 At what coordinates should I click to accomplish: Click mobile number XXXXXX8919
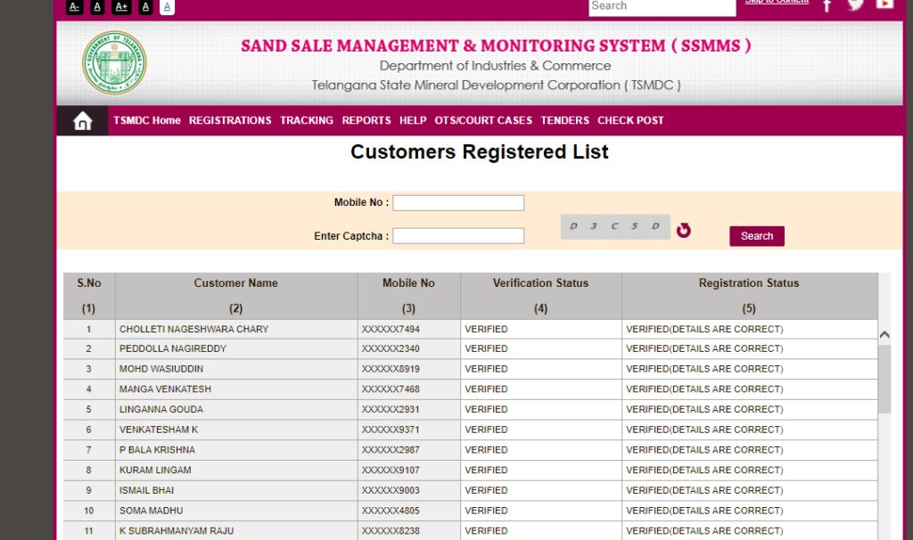tap(391, 369)
